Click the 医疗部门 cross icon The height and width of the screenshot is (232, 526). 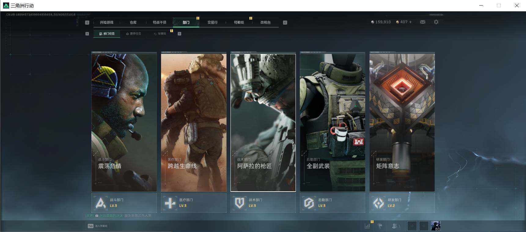(170, 203)
